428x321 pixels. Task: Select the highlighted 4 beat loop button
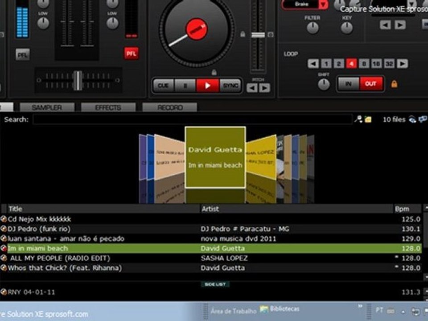pyautogui.click(x=351, y=64)
